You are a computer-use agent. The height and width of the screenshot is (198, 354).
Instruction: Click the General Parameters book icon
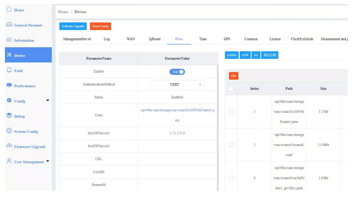pos(9,25)
